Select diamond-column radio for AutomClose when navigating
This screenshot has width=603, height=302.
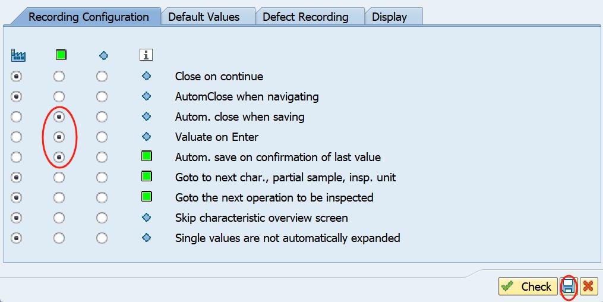[102, 96]
